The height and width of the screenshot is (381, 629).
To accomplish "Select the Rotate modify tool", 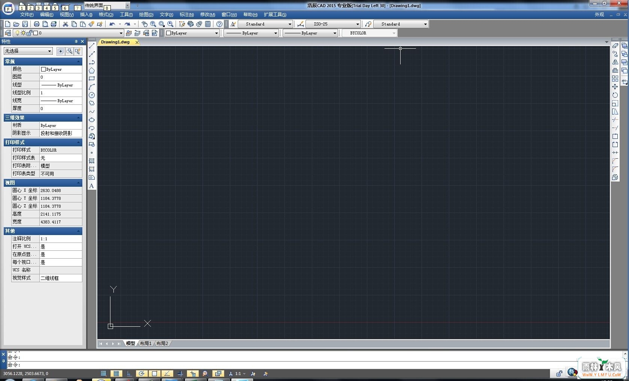I will click(615, 95).
